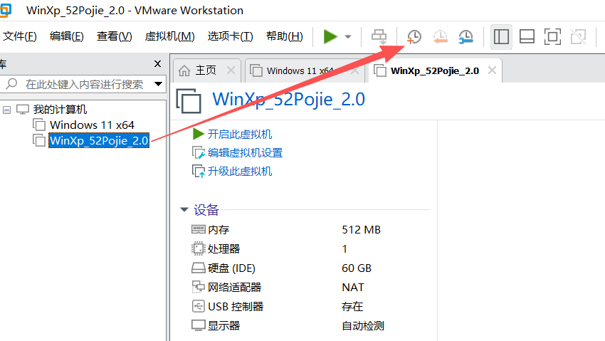This screenshot has width=605, height=341.
Task: Click the VMware Workstation title bar logo
Action: tap(6, 11)
